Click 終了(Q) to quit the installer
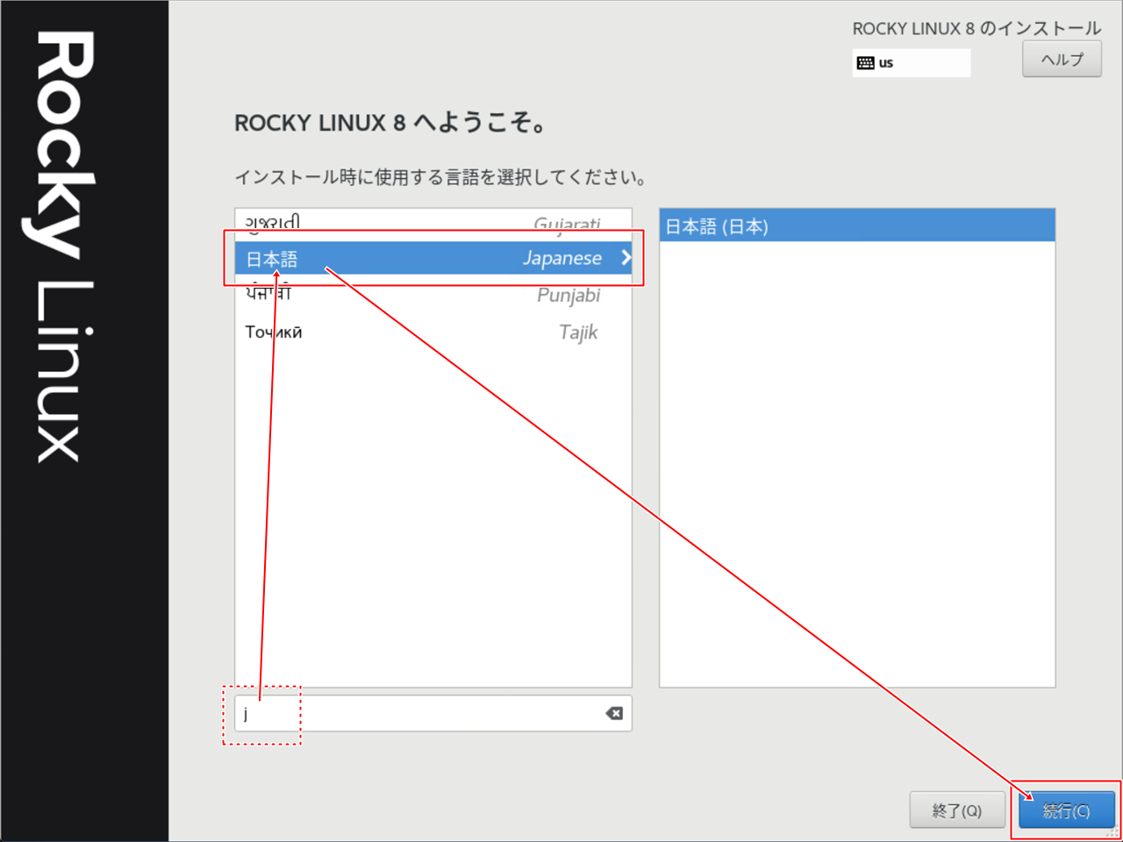This screenshot has height=842, width=1123. click(956, 810)
